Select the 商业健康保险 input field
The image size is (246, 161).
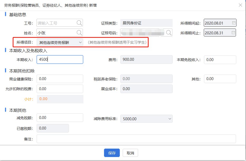click(x=60, y=79)
